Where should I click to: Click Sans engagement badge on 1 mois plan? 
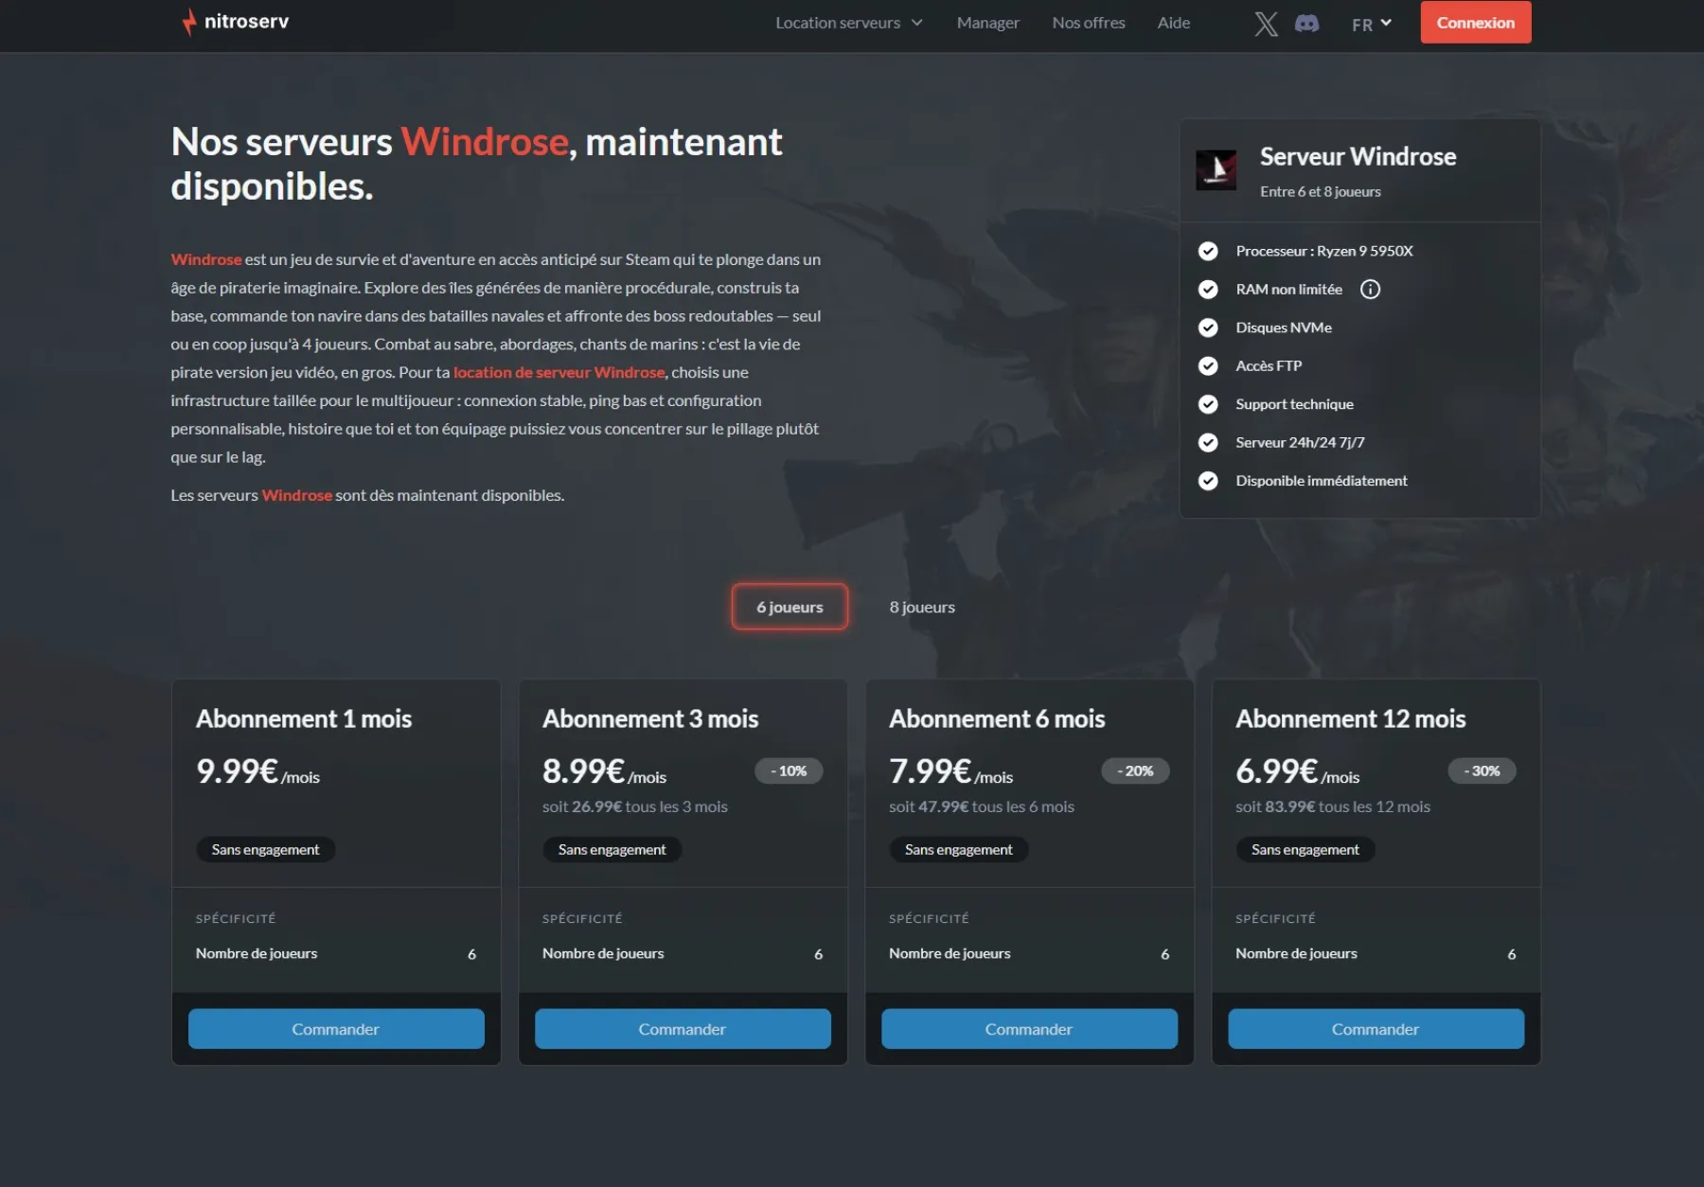click(265, 850)
